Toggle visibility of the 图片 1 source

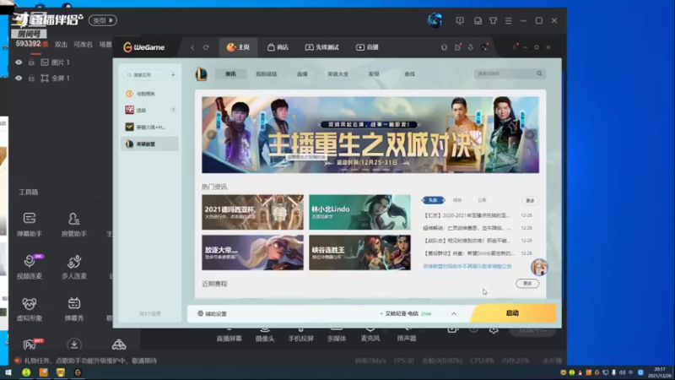click(x=19, y=62)
